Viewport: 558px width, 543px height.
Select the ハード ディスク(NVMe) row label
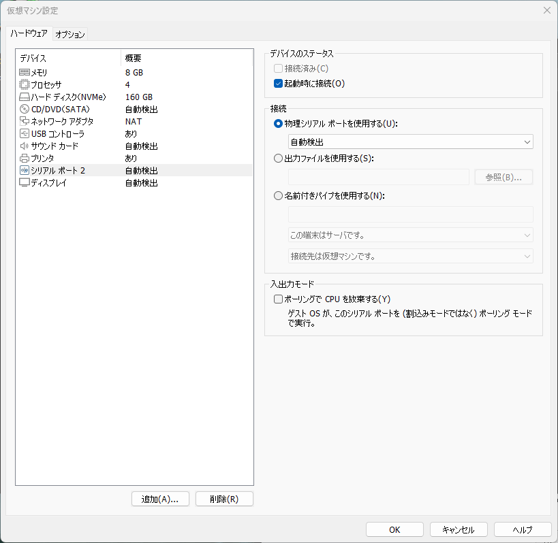tap(68, 97)
